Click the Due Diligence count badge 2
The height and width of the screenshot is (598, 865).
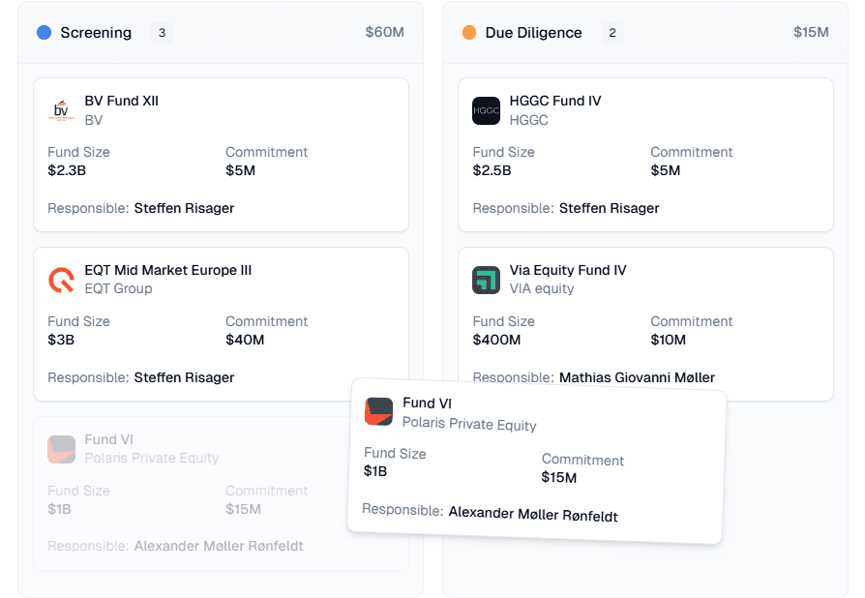tap(612, 33)
